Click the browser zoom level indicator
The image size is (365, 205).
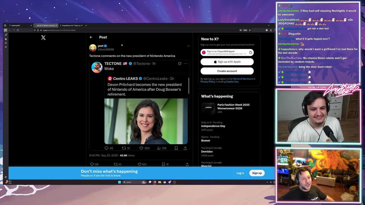245,30
